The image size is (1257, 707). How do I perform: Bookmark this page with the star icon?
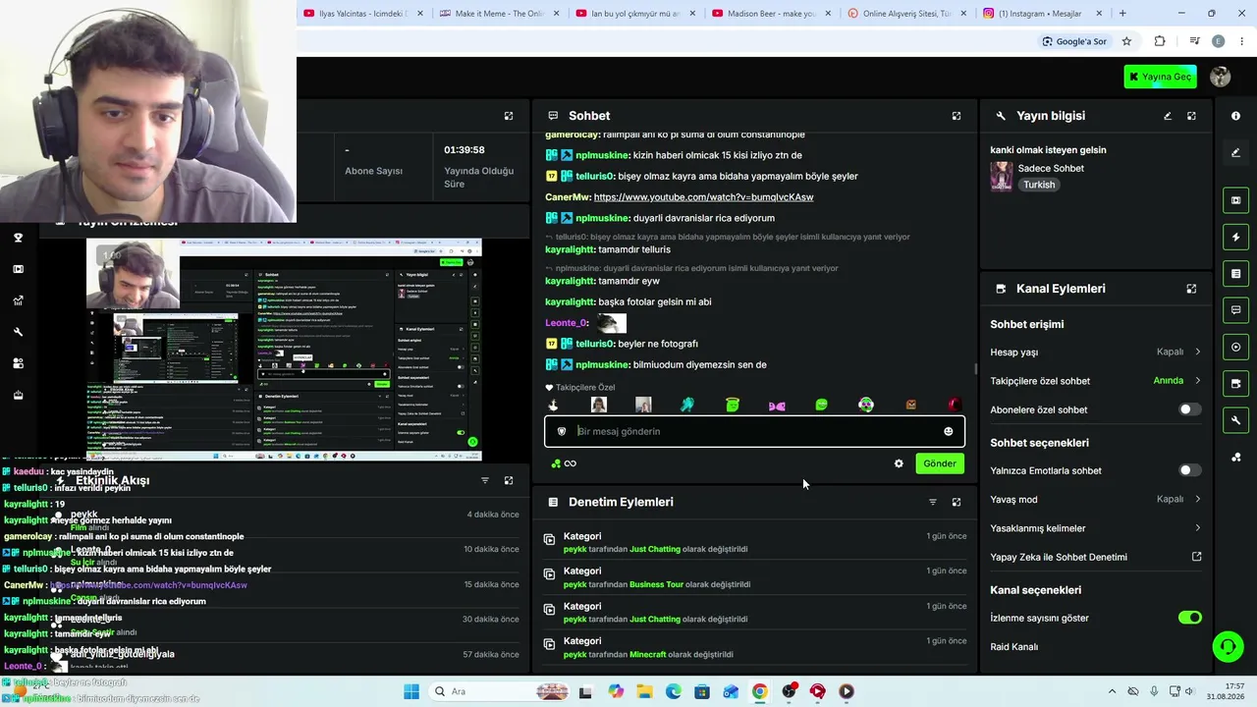pyautogui.click(x=1127, y=41)
